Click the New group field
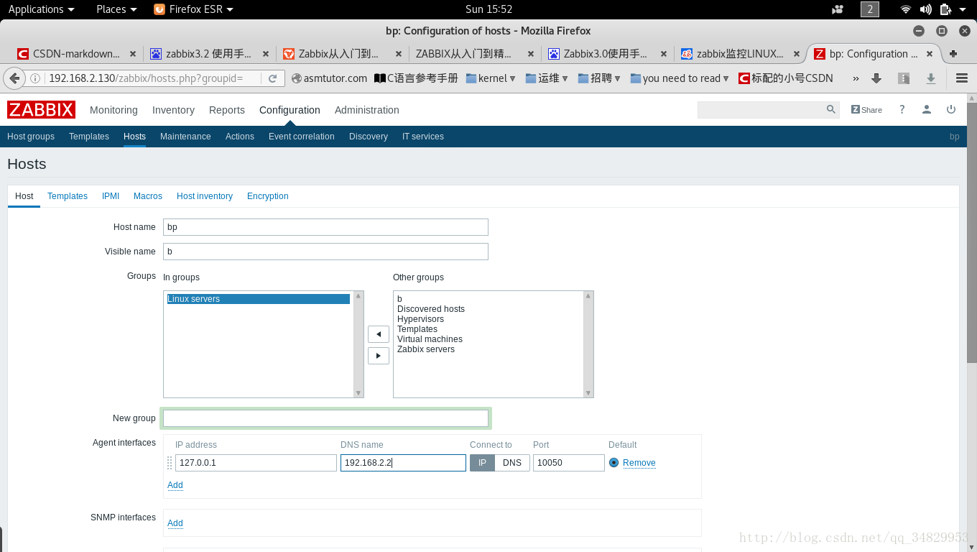Screen dimensions: 977x552 coord(325,418)
